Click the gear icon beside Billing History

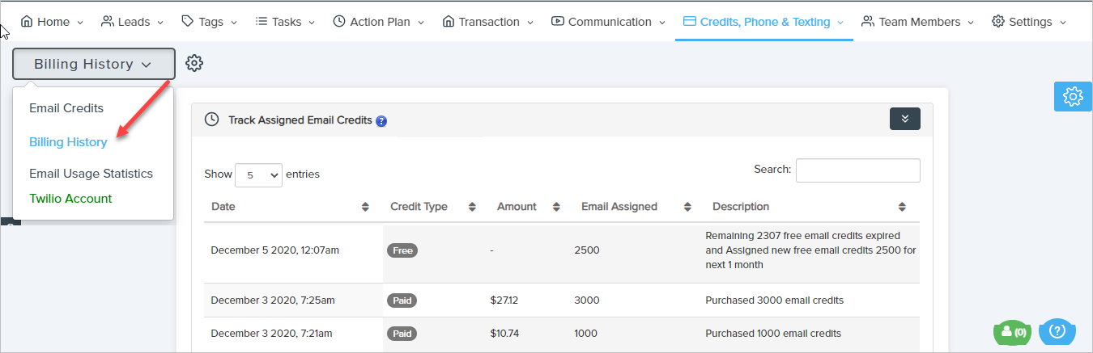click(x=194, y=63)
